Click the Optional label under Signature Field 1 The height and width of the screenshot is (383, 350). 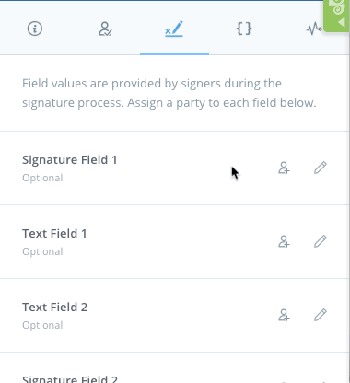tap(42, 178)
